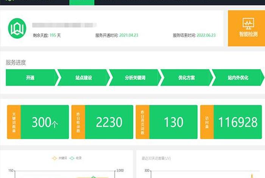Click the 最近30天访客量(UV) chart title
265x178 pixels.
pos(156,158)
